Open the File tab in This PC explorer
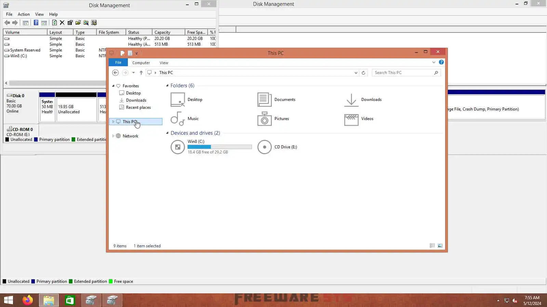The width and height of the screenshot is (547, 307). click(118, 62)
